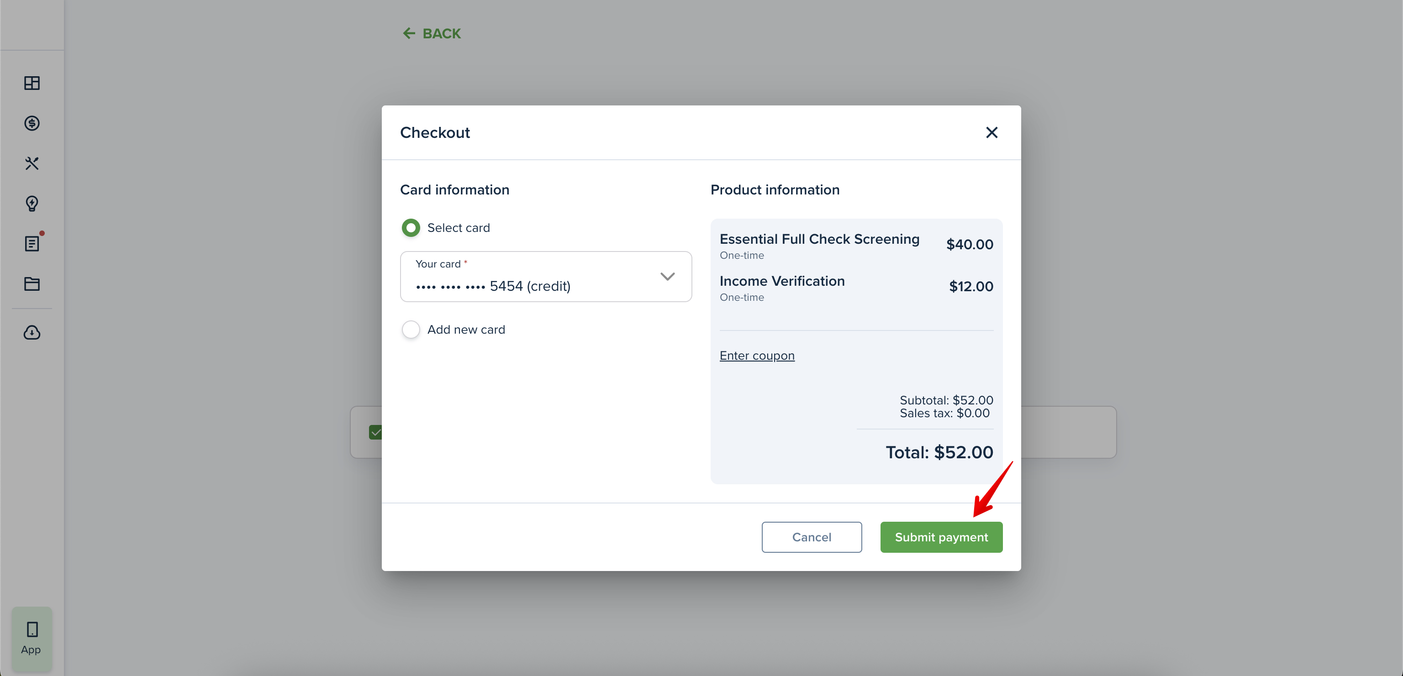The height and width of the screenshot is (676, 1403).
Task: Open the card ending 5454 selector
Action: tap(546, 277)
